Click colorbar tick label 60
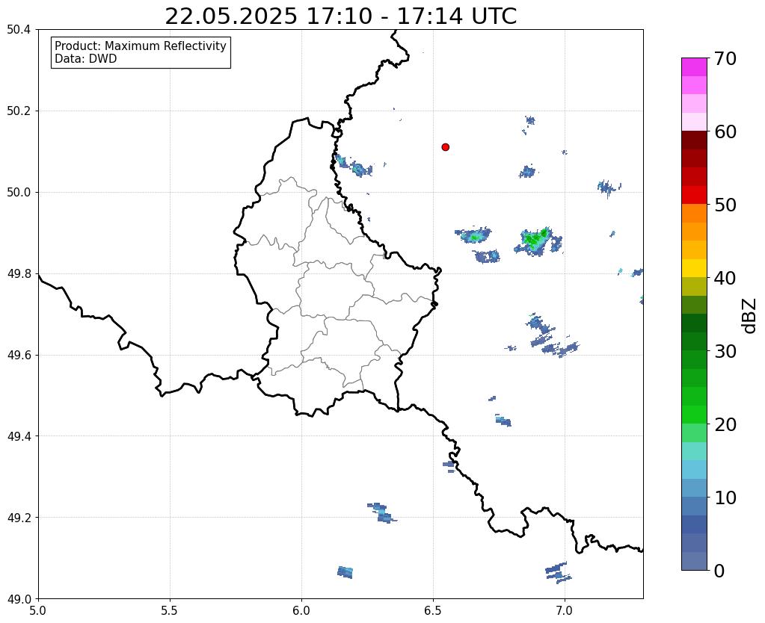 (725, 131)
